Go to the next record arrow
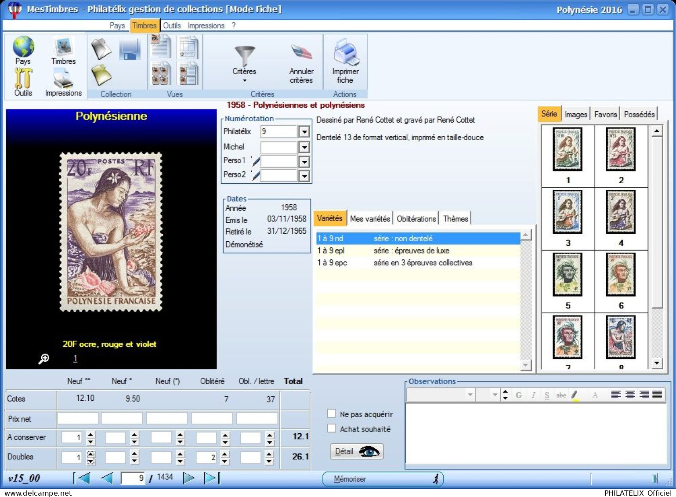This screenshot has width=676, height=497. 189,478
